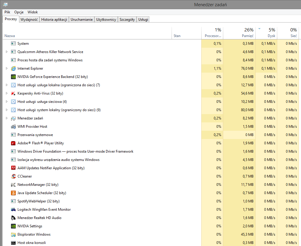Switch to the Usługi tab
Screen dimensions: 301x246
pos(143,20)
